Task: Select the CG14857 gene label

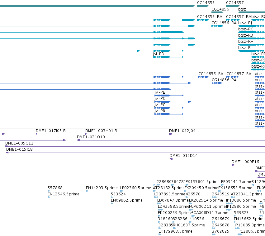Action: (235, 3)
